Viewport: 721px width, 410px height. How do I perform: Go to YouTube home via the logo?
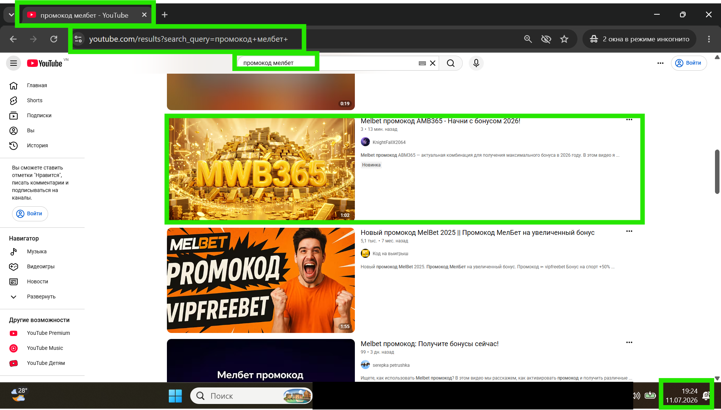tap(44, 63)
